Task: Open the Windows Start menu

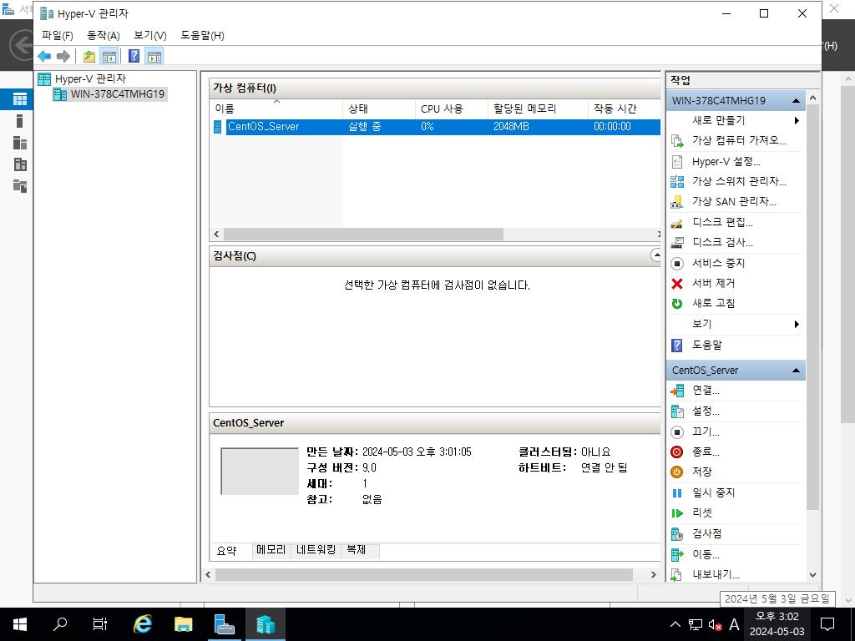Action: pyautogui.click(x=20, y=624)
